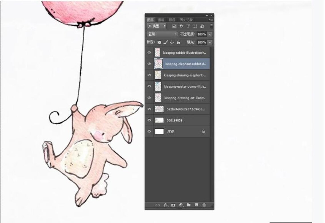
Task: Add a layer mask using mask icon
Action: coord(173,205)
